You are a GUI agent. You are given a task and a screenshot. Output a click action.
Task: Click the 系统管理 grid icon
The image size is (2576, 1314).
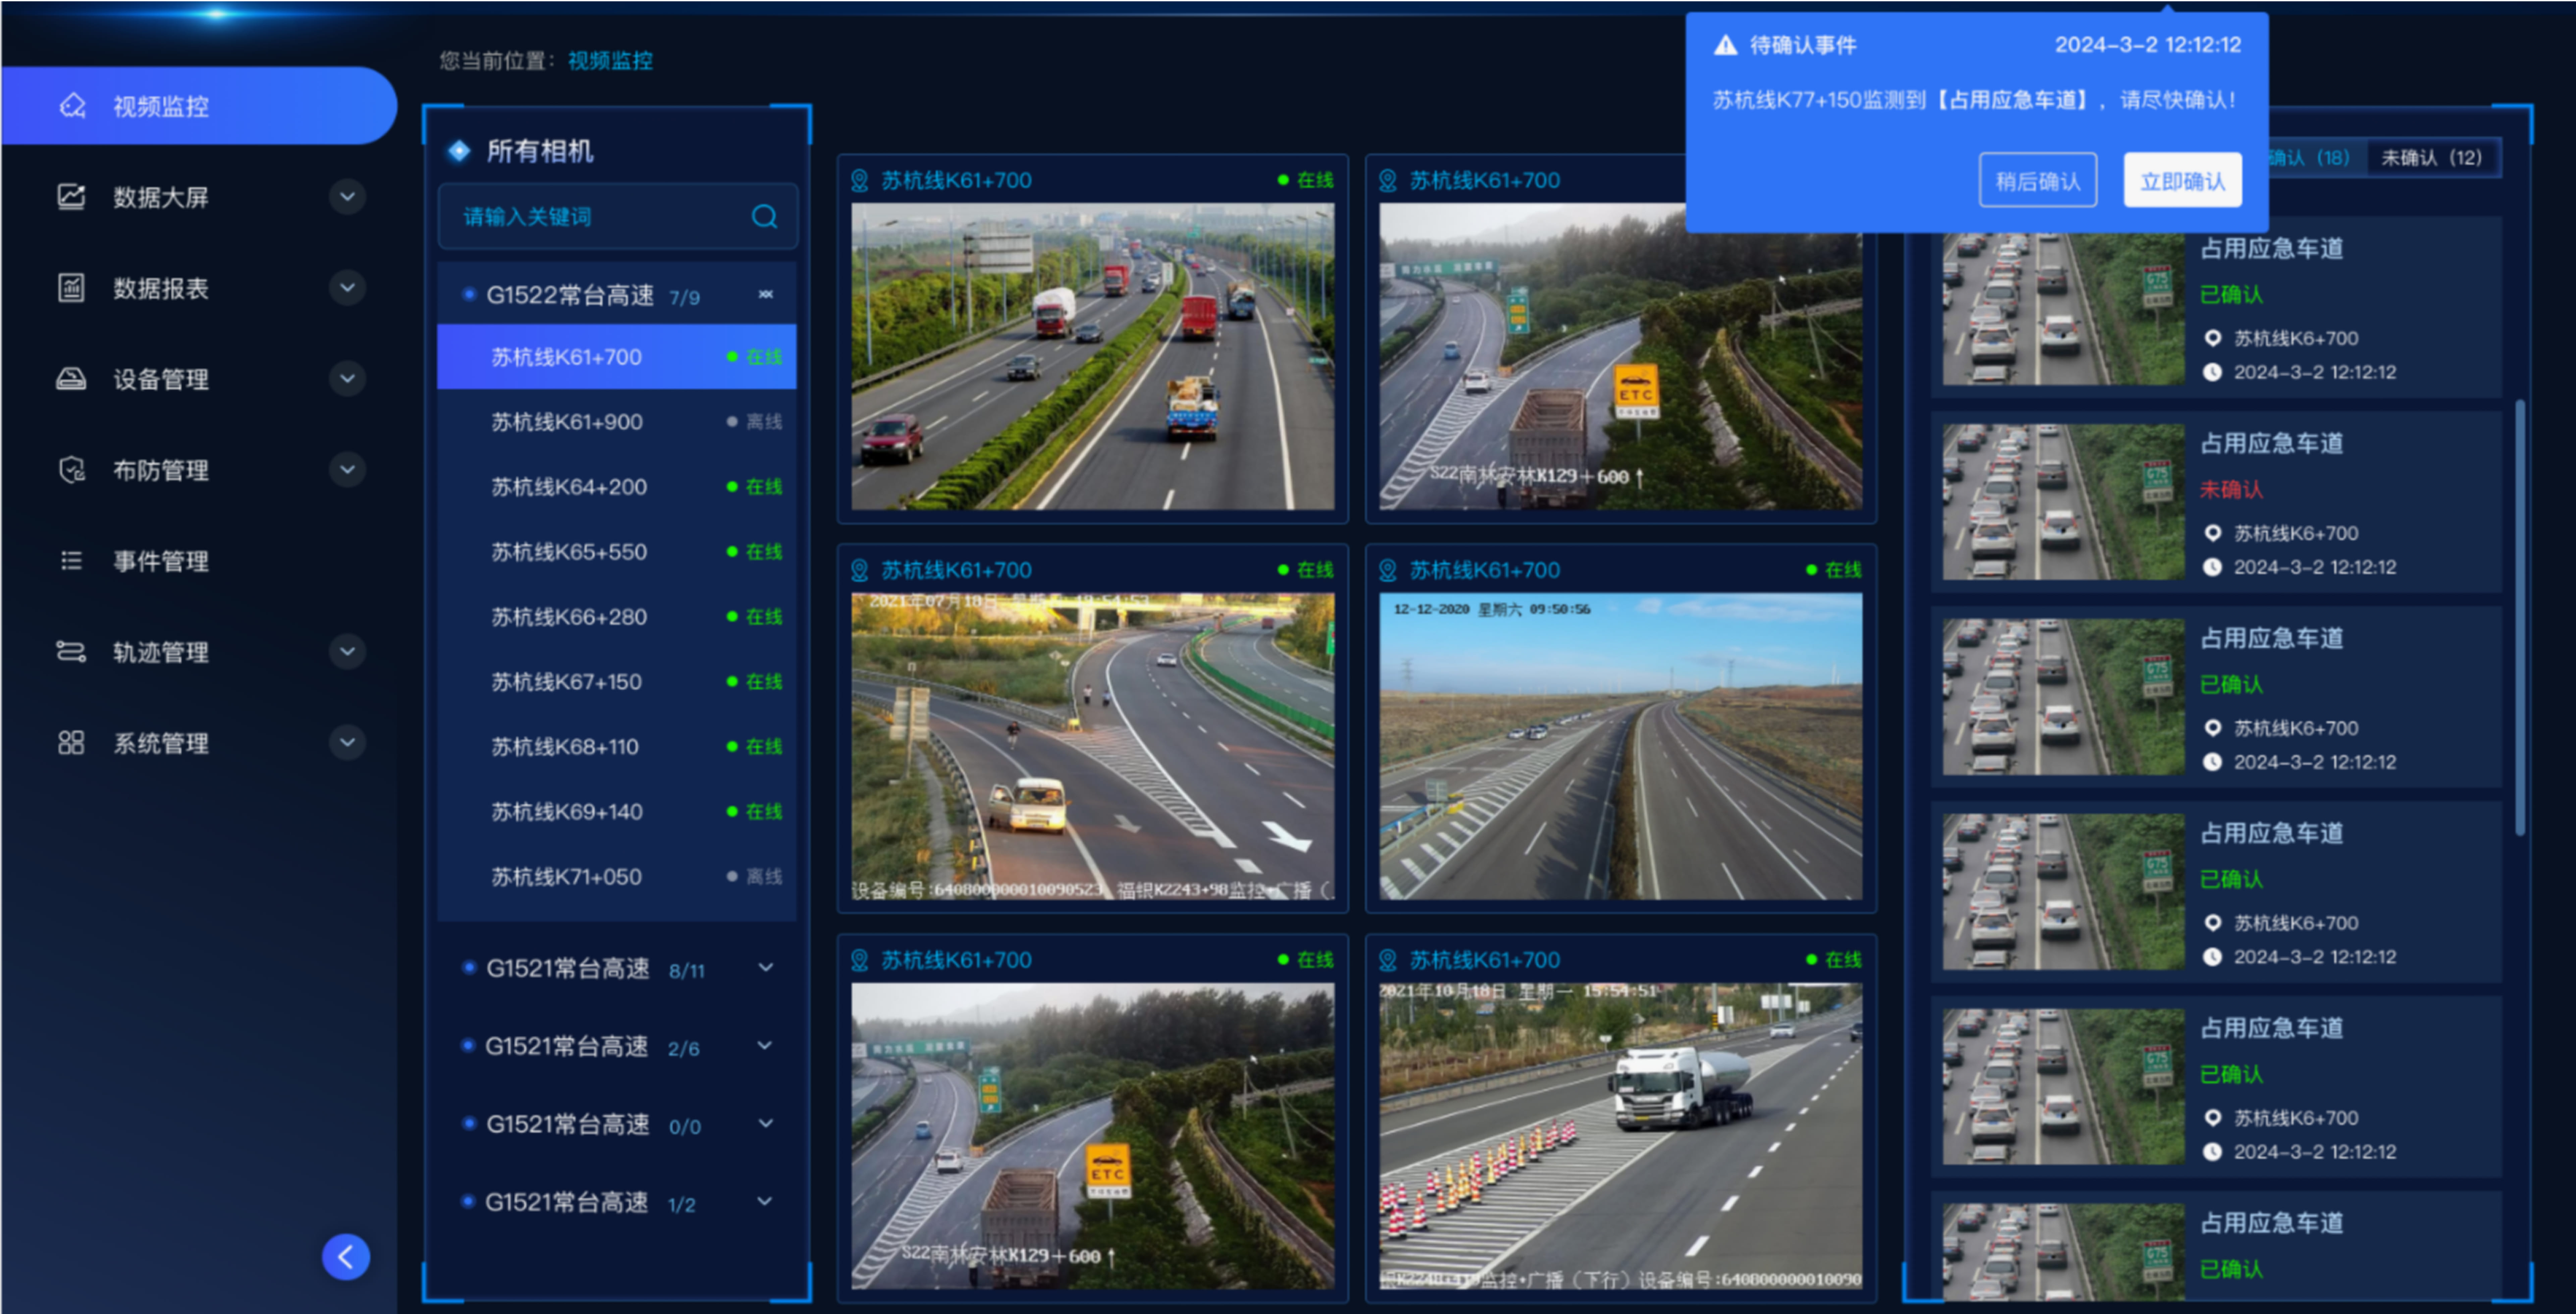point(71,743)
